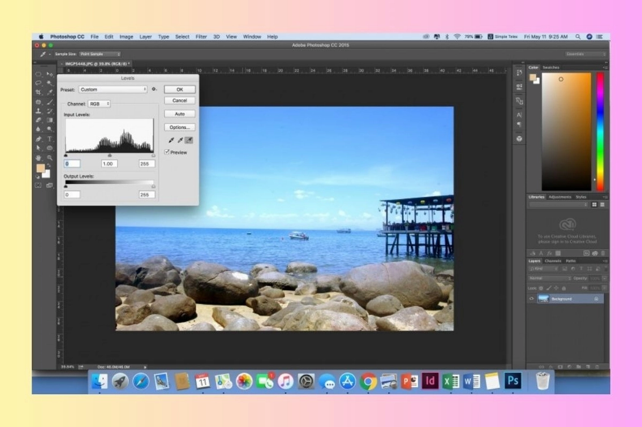Select the Crop tool in the toolbar

tap(39, 92)
